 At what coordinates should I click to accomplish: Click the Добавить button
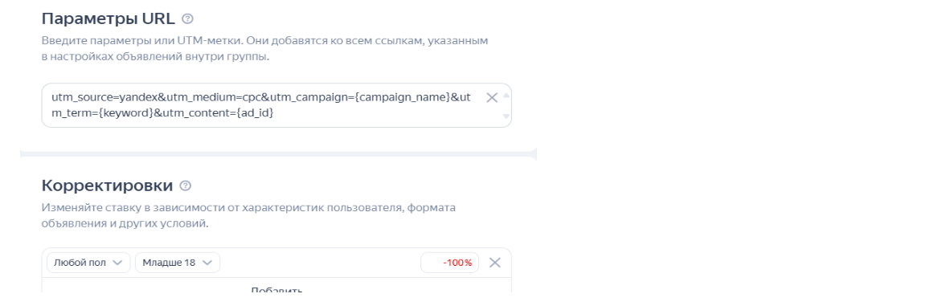[277, 291]
